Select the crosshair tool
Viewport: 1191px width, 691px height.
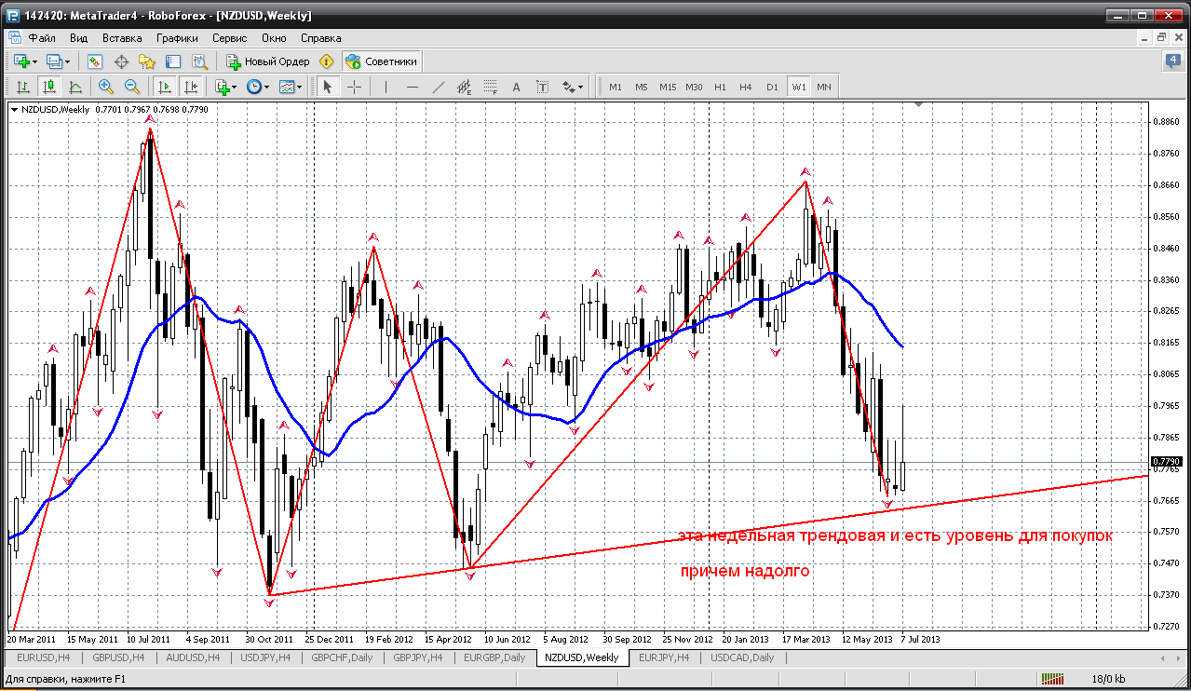[x=355, y=87]
